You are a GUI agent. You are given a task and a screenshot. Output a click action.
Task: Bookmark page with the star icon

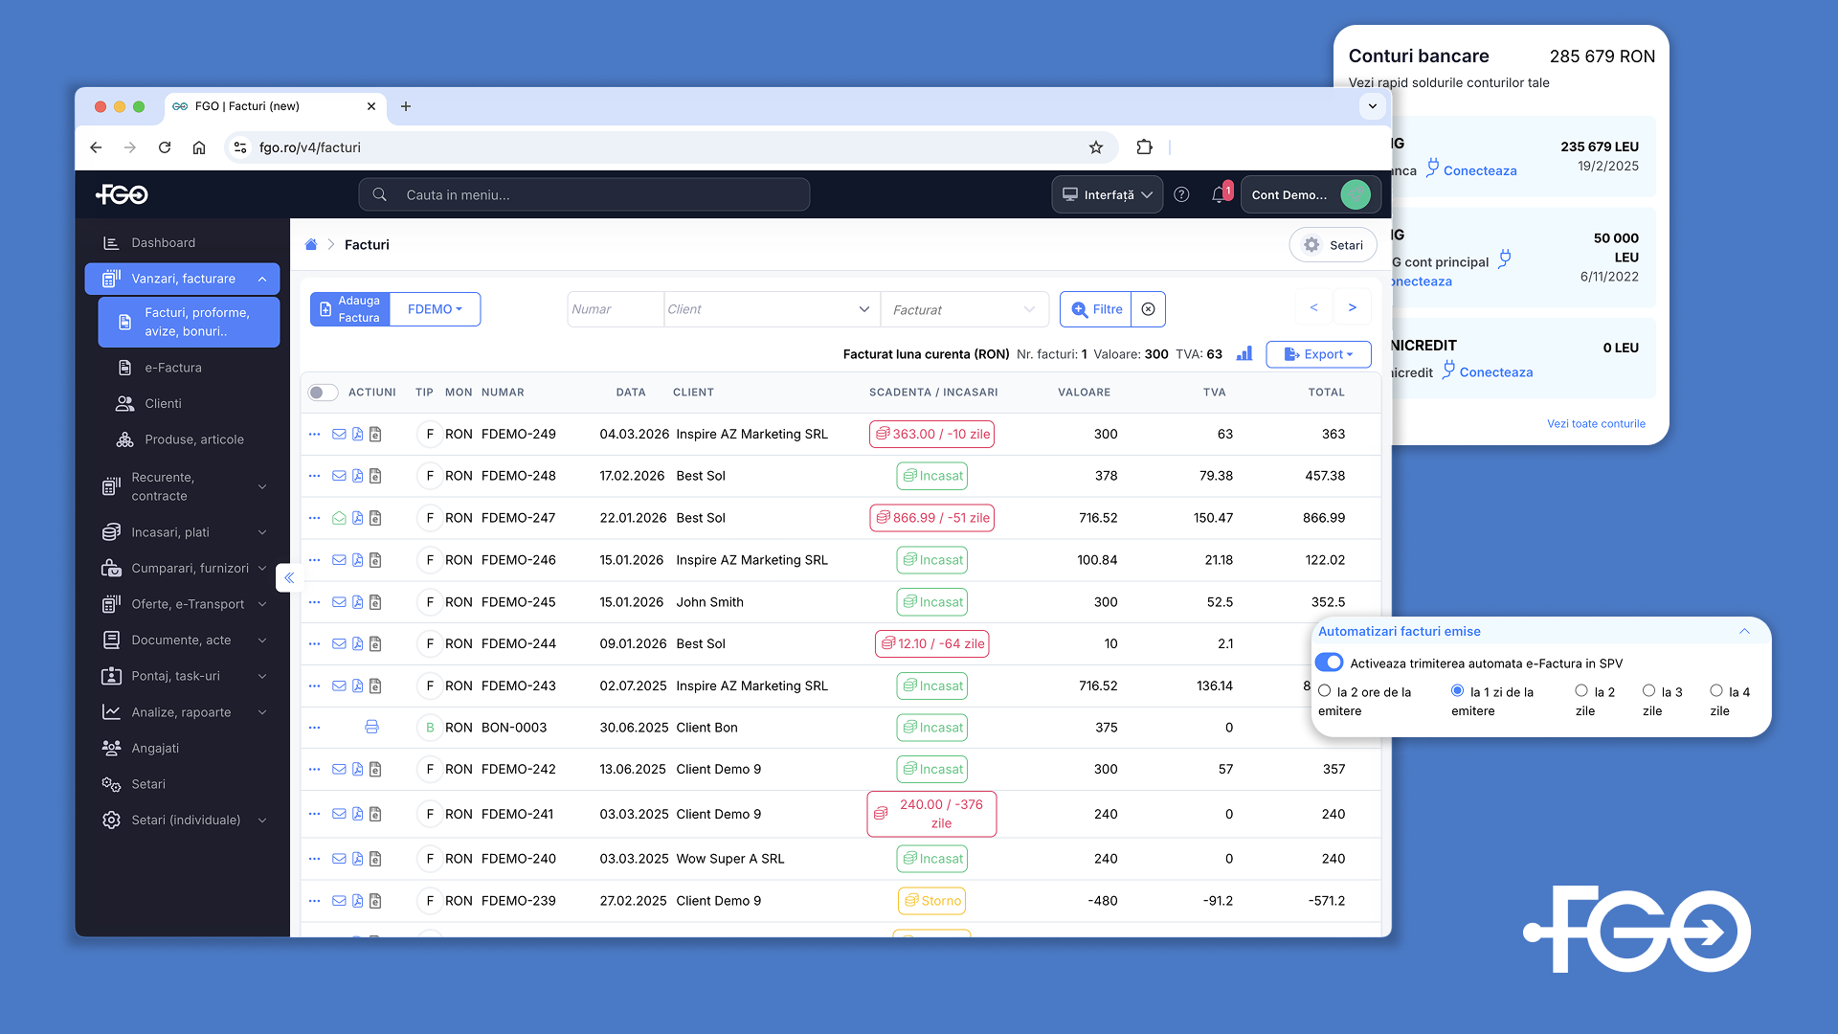[1096, 147]
